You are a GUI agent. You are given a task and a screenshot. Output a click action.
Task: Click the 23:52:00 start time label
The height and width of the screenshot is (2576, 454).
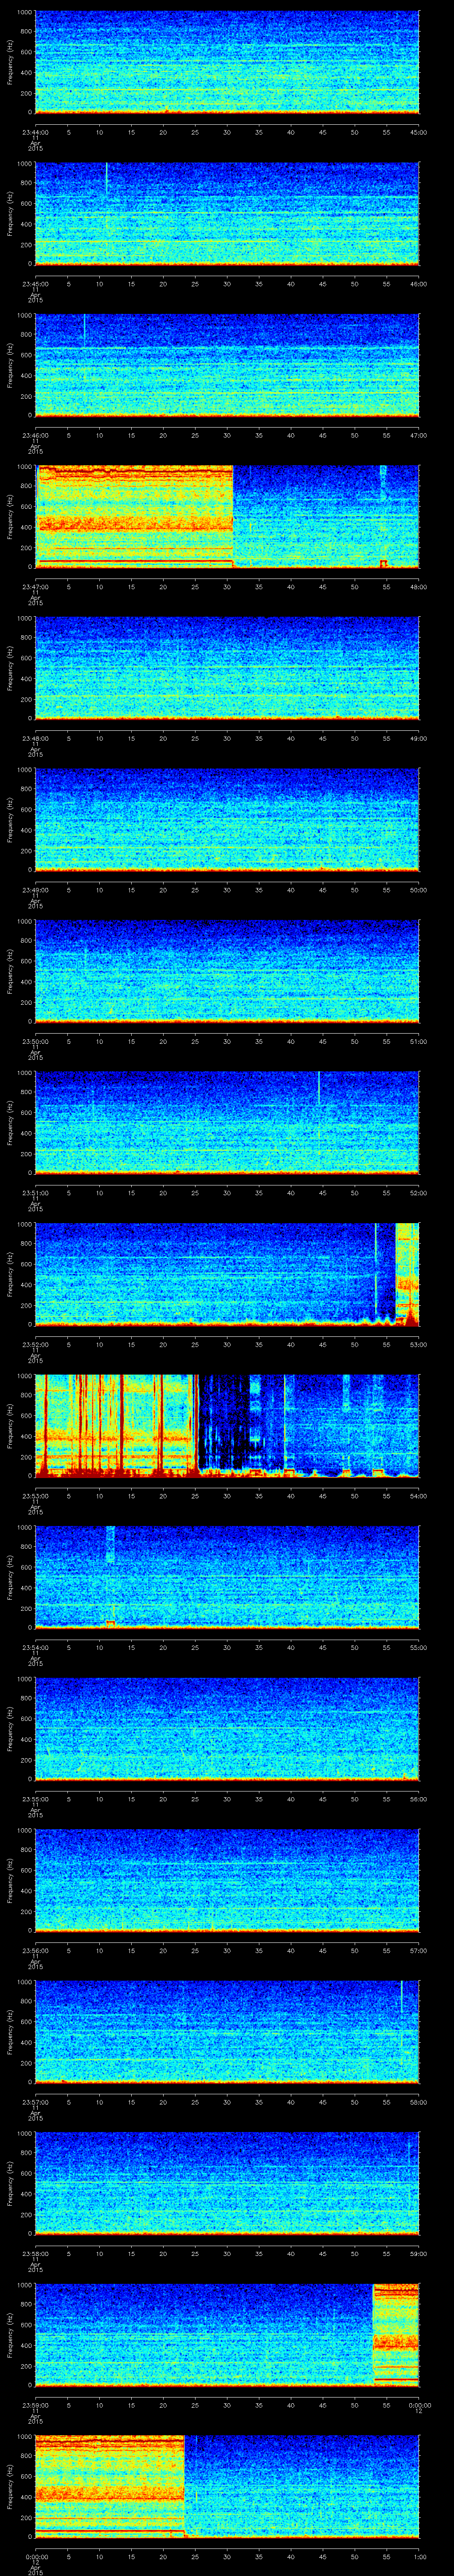pos(35,1344)
